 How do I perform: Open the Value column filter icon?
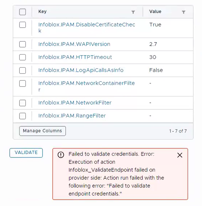[184, 12]
